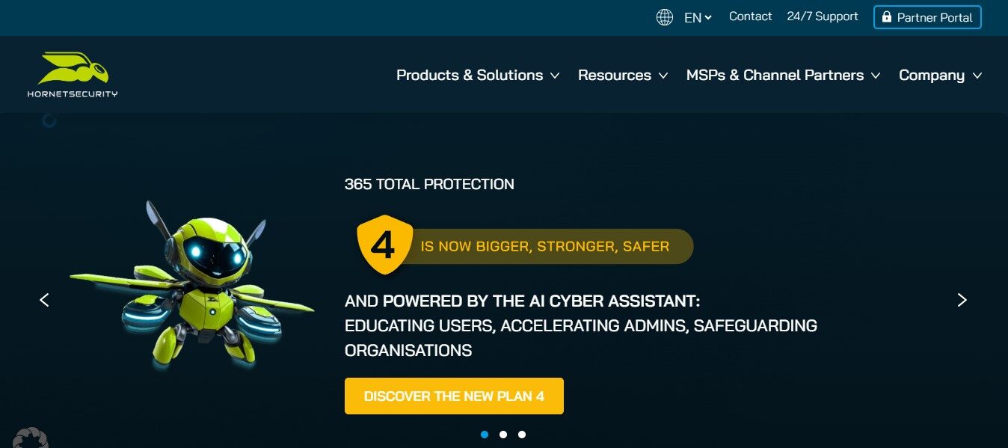This screenshot has height=448, width=1008.
Task: Select the third carousel indicator dot
Action: tap(522, 434)
